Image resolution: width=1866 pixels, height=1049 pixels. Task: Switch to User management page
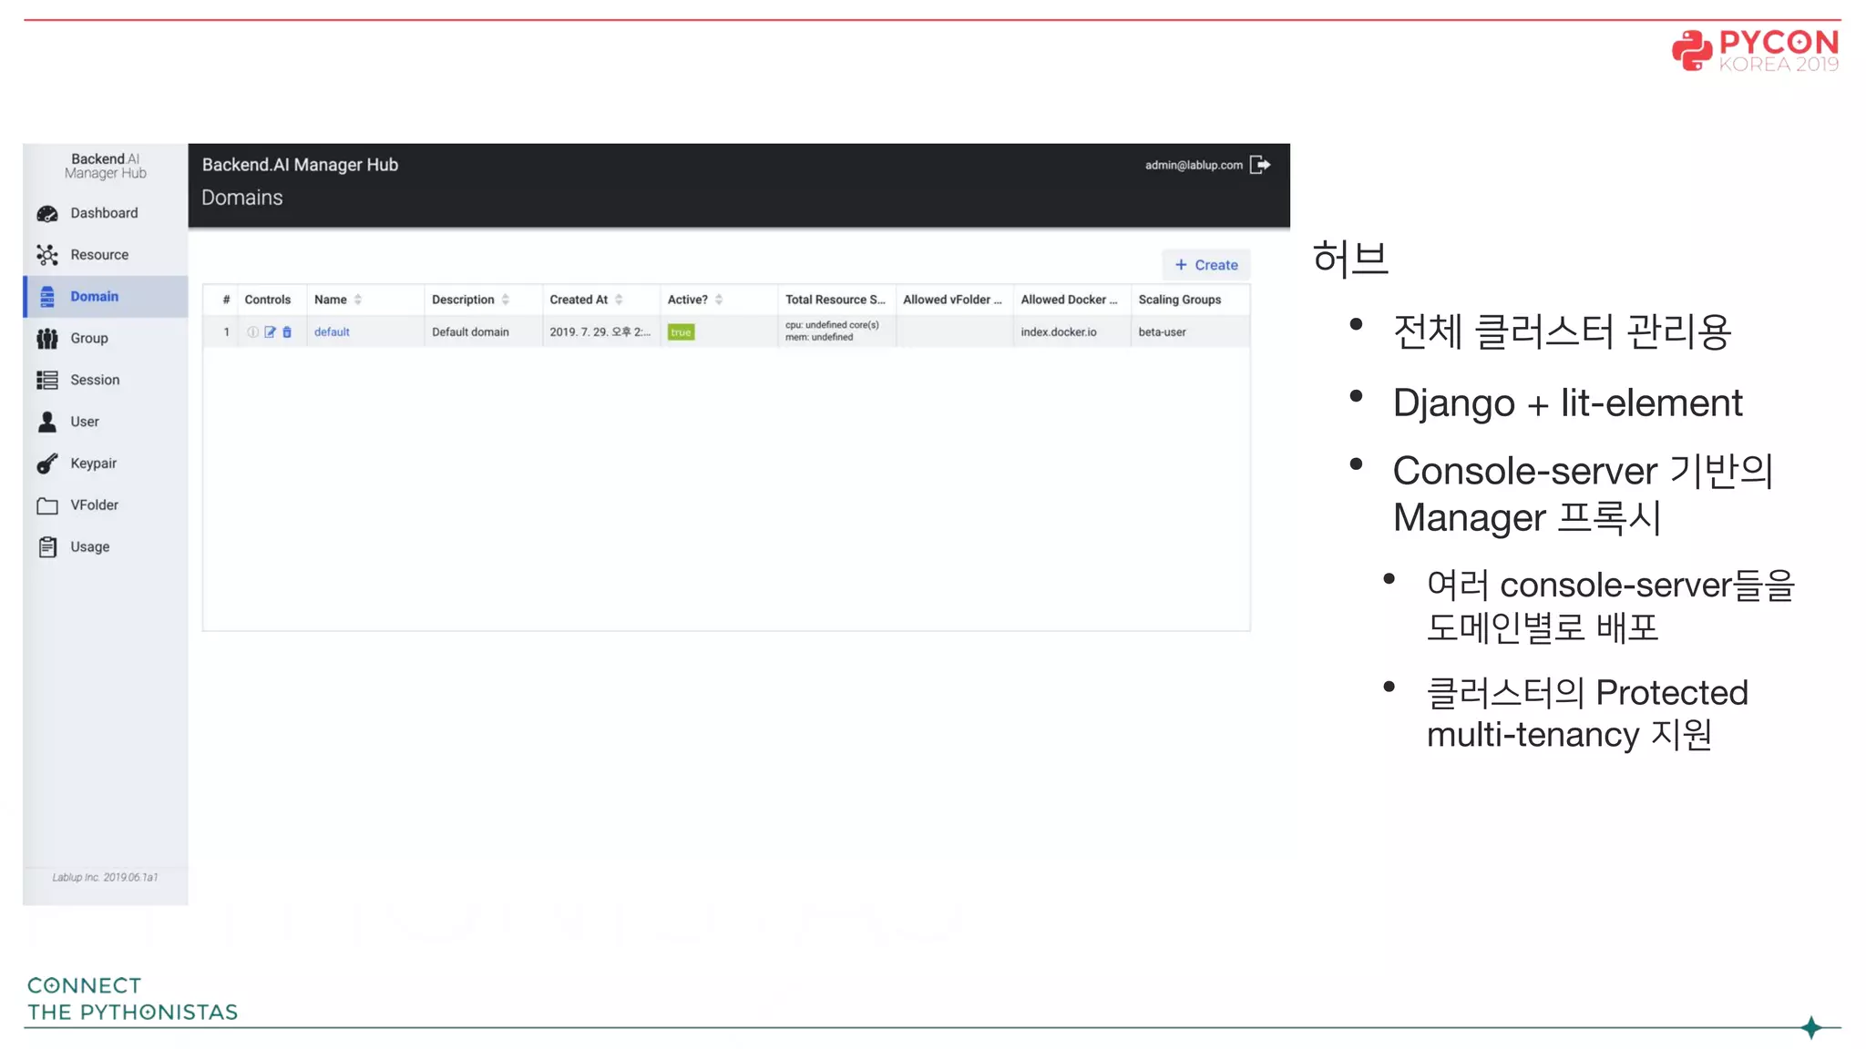[105, 422]
